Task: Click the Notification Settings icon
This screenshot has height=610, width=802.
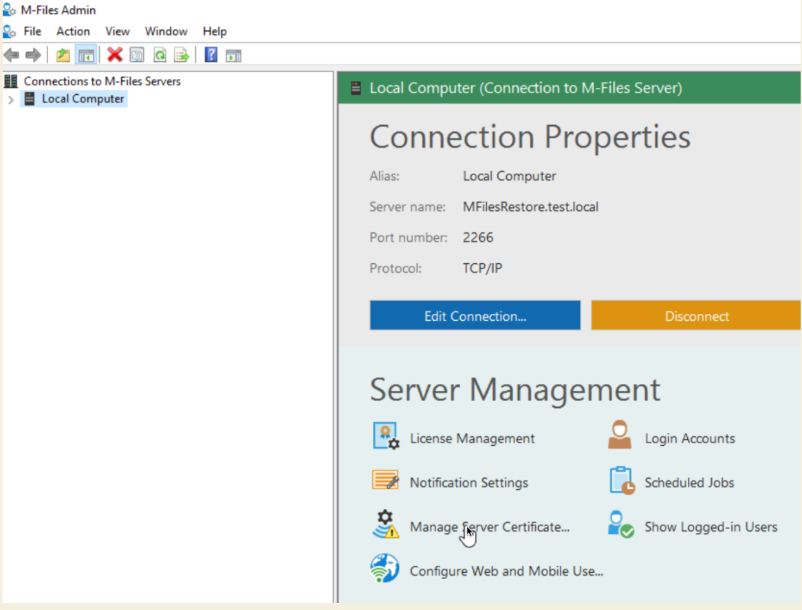Action: point(385,480)
